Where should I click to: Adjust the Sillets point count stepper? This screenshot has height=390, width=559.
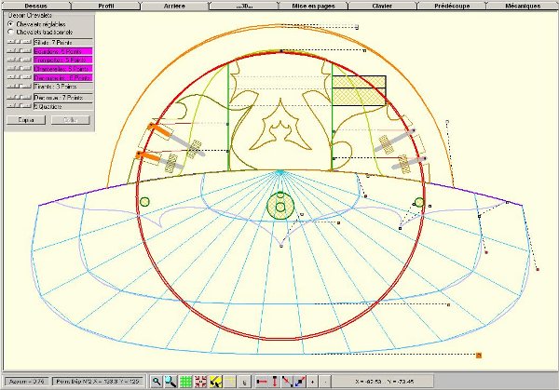tap(19, 42)
